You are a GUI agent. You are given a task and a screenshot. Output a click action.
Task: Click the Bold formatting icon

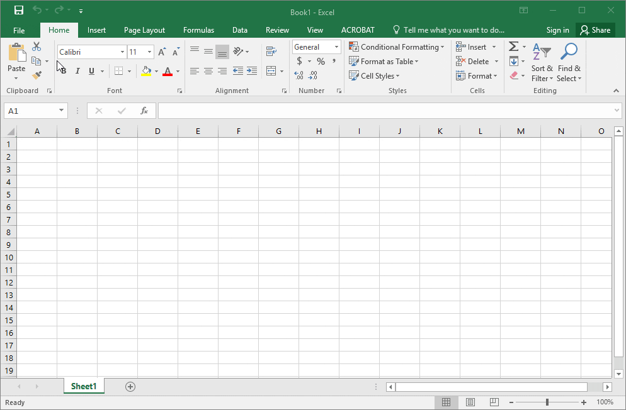coord(62,71)
